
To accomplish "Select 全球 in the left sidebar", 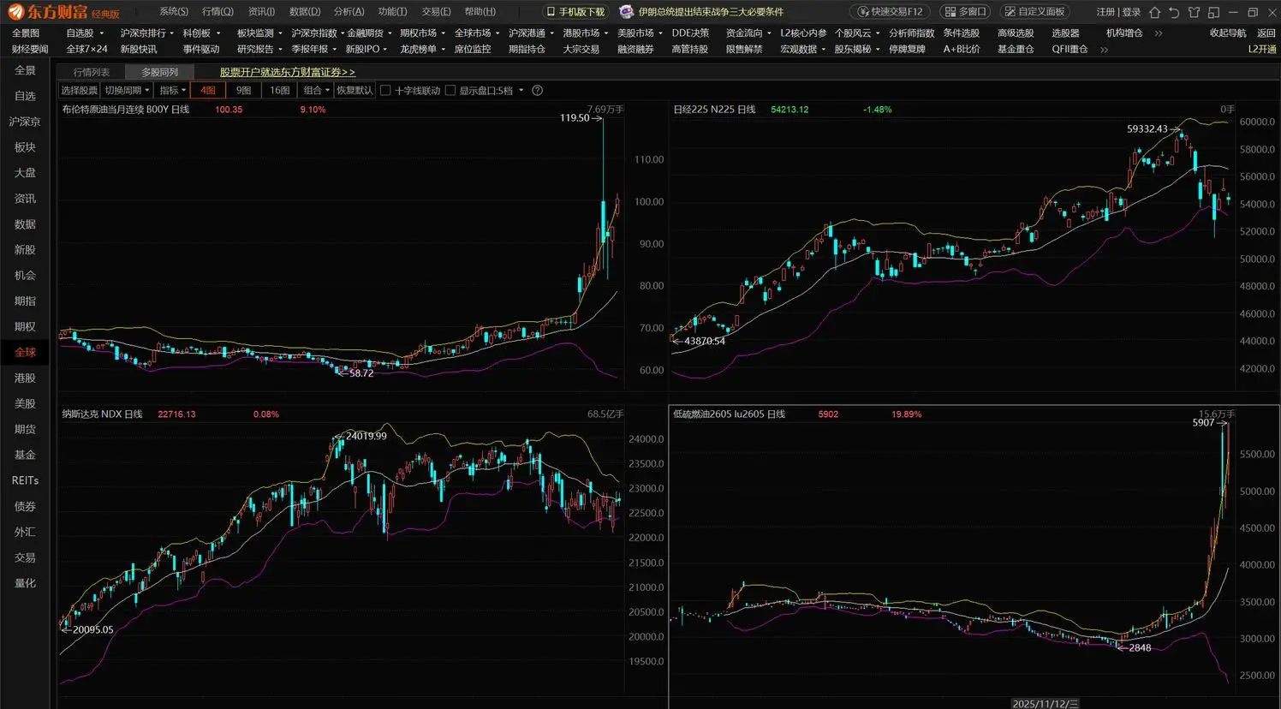I will [x=25, y=352].
